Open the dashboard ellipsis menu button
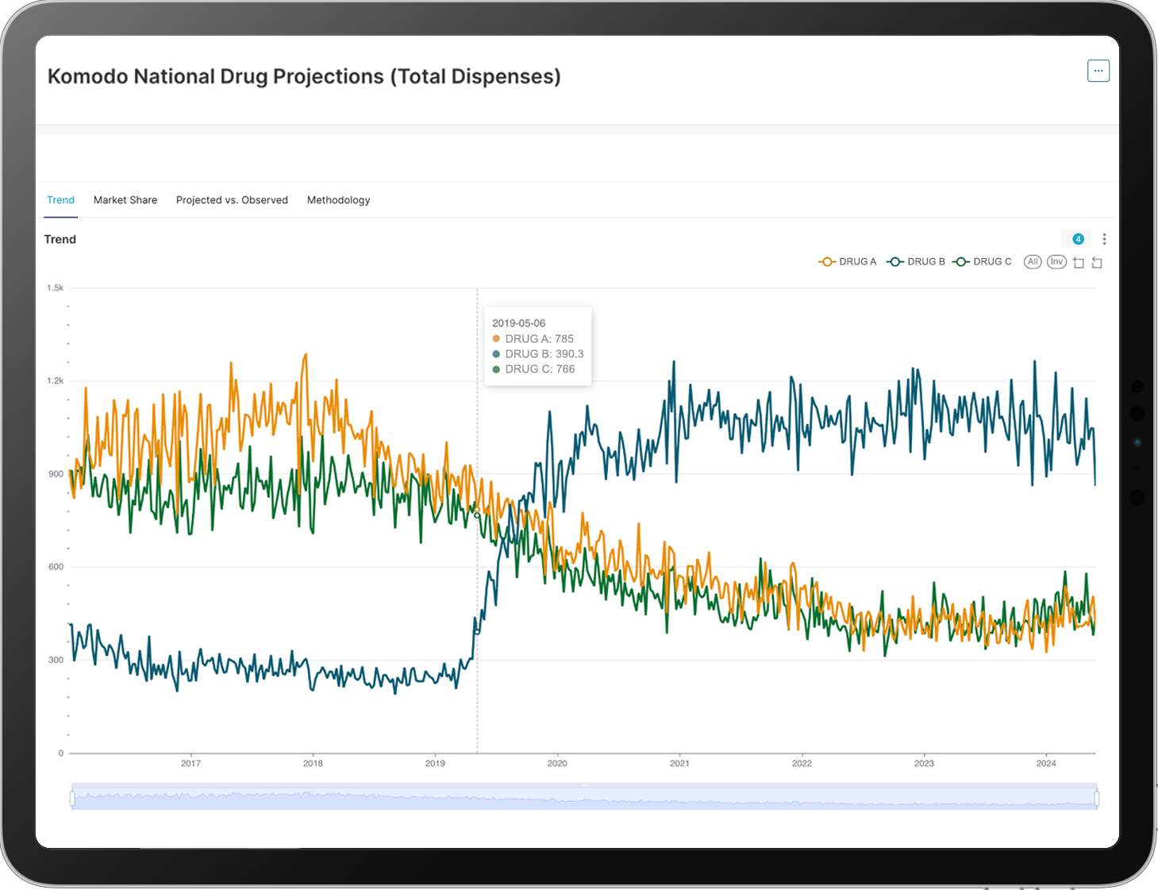The width and height of the screenshot is (1158, 890). (1098, 71)
